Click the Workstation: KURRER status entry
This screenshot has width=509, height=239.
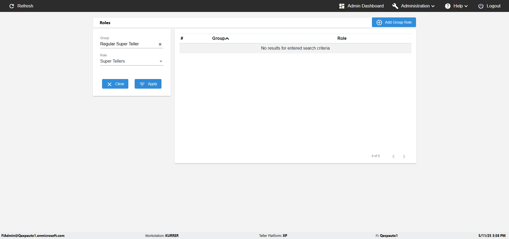162,236
